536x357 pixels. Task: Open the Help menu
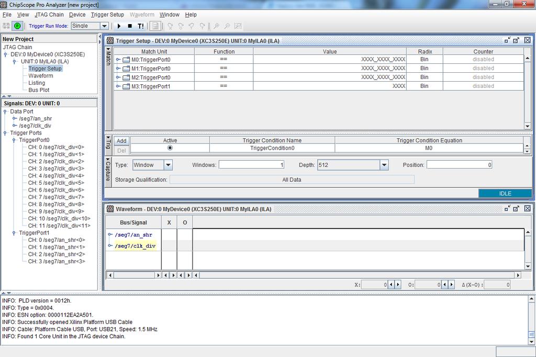coord(191,15)
